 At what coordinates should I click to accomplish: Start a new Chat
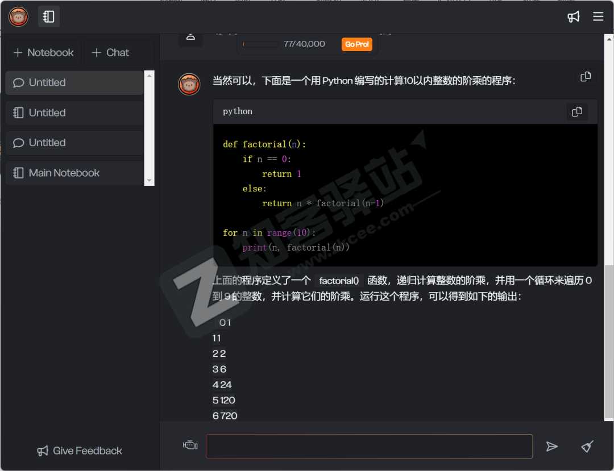(x=110, y=53)
